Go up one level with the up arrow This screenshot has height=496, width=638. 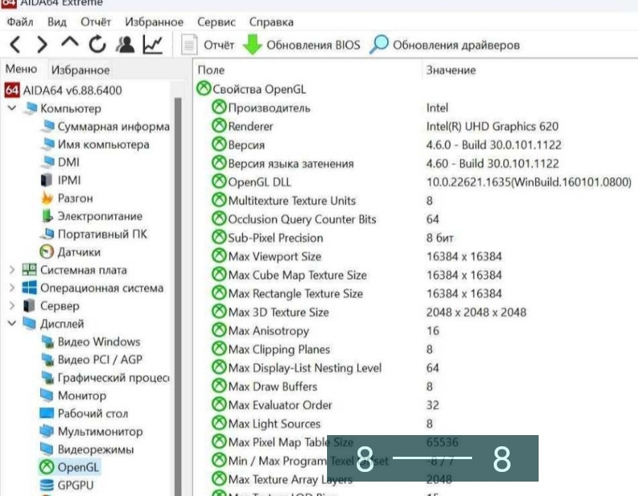71,45
